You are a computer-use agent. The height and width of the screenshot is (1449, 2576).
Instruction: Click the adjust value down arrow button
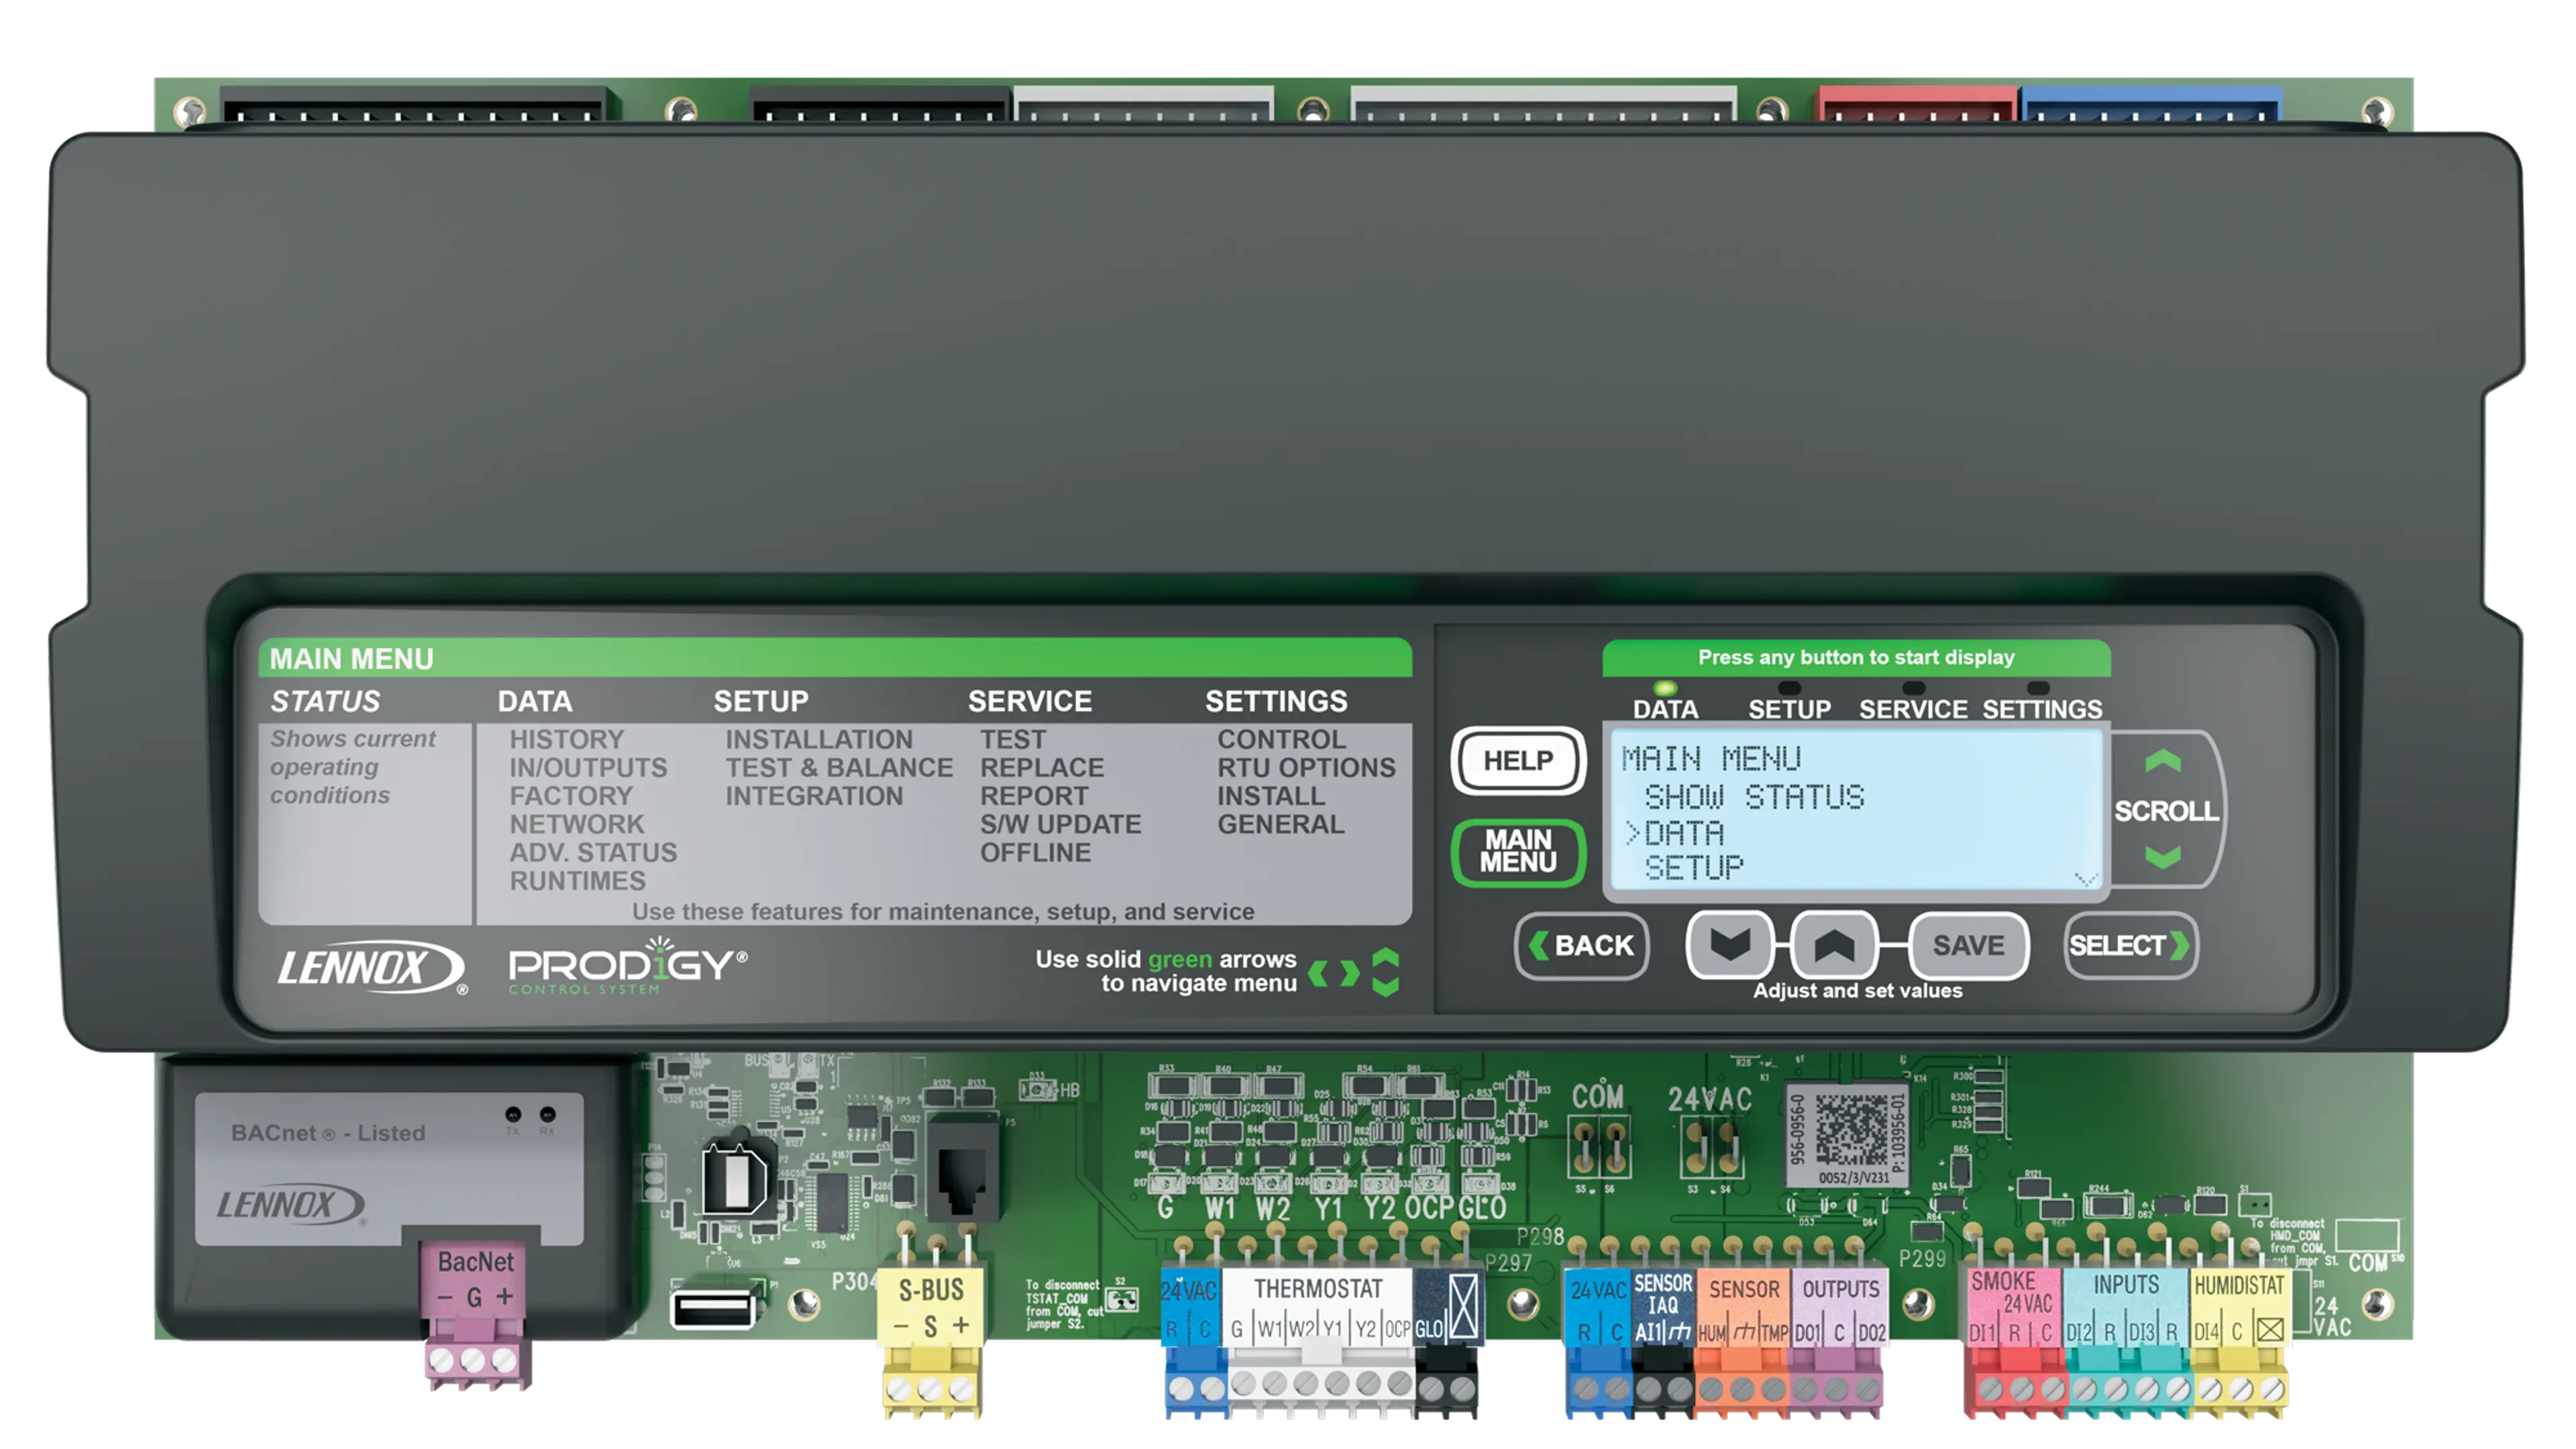[1729, 945]
